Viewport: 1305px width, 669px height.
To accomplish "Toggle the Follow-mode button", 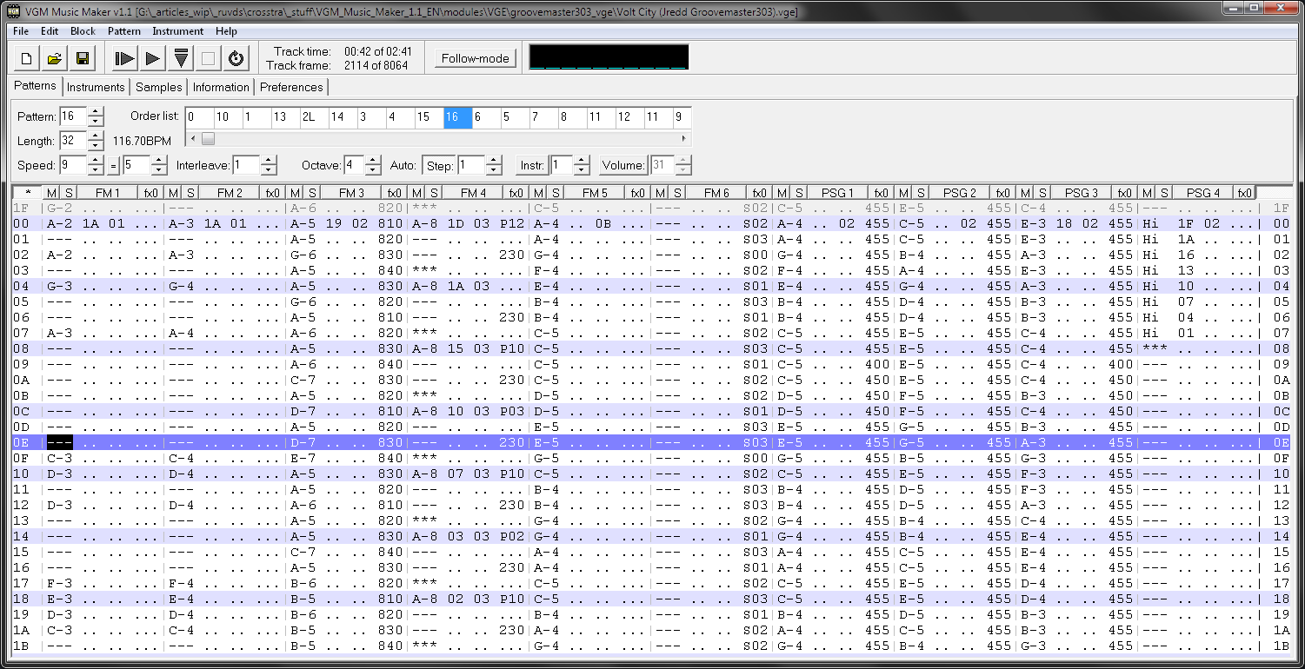I will coord(476,58).
